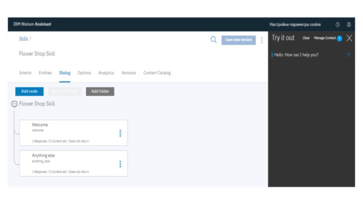The height and width of the screenshot is (204, 363).
Task: Go to the Analytics tab
Action: click(x=106, y=73)
